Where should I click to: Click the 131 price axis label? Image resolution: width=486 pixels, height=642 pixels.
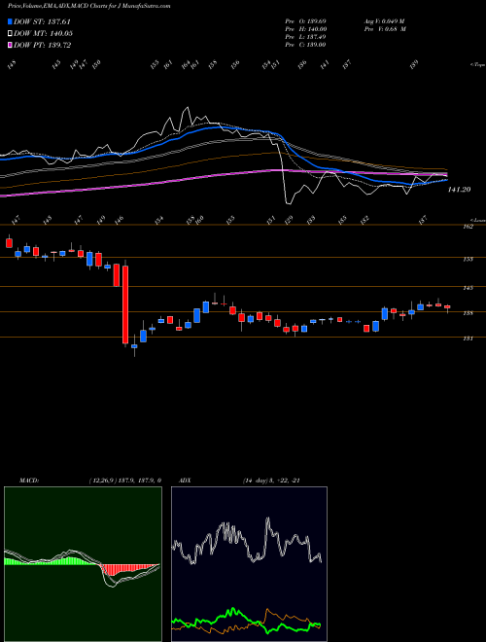coord(468,339)
